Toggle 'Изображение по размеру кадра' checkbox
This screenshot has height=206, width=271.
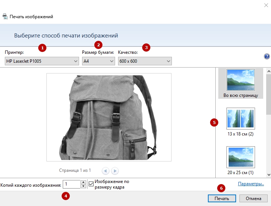click(x=91, y=184)
